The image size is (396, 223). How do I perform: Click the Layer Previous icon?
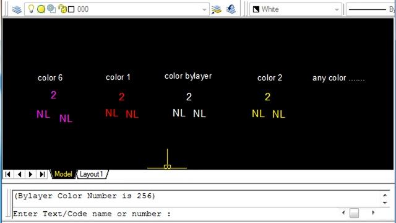(x=231, y=9)
